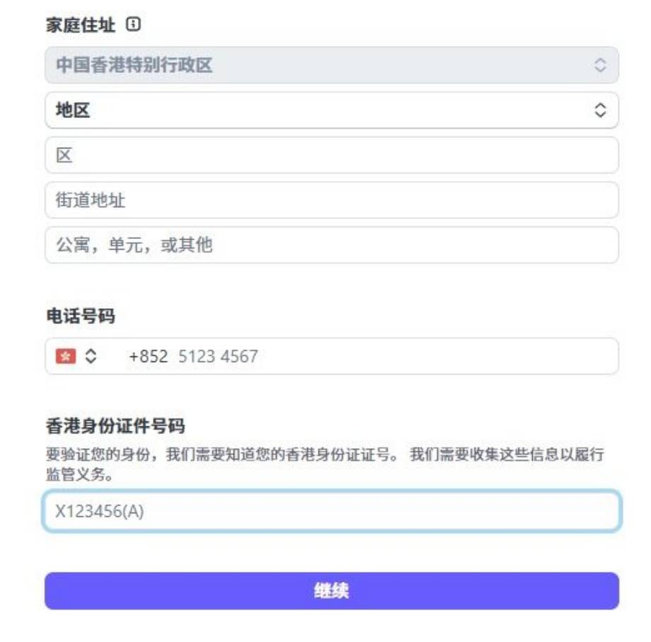Screen dimensions: 651x642
Task: Focus the 区 input field
Action: pos(331,156)
